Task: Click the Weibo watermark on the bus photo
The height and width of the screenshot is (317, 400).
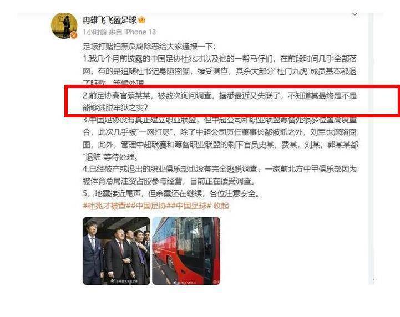Action: pos(185,282)
